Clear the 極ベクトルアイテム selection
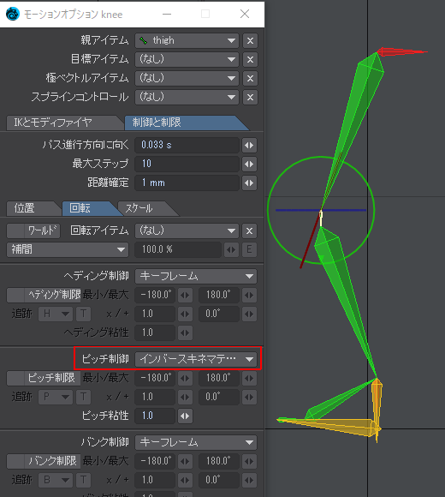Viewport: 445px width, 497px height. (250, 78)
